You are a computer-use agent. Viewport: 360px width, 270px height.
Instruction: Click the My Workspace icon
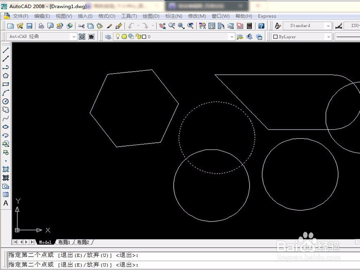click(91, 36)
